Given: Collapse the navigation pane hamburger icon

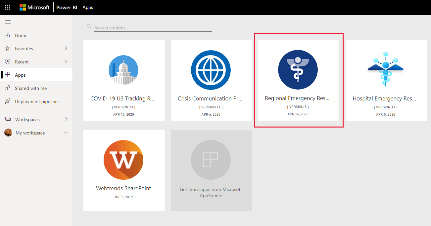Looking at the screenshot, I should click(8, 22).
